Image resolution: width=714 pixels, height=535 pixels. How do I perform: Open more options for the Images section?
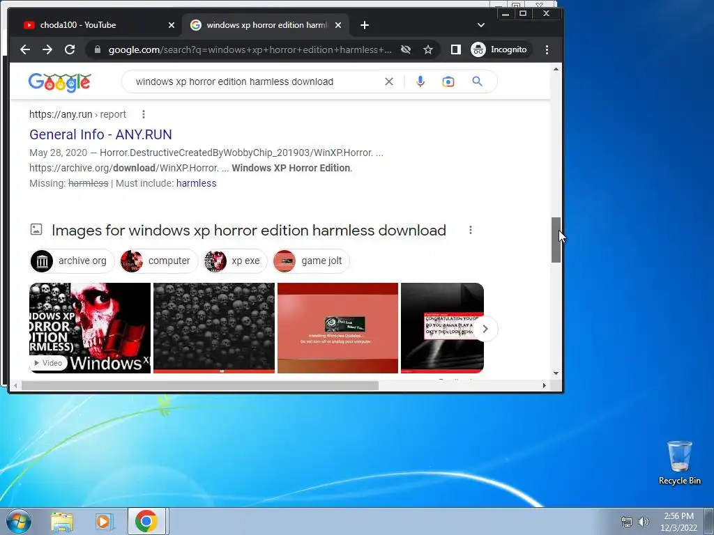471,230
